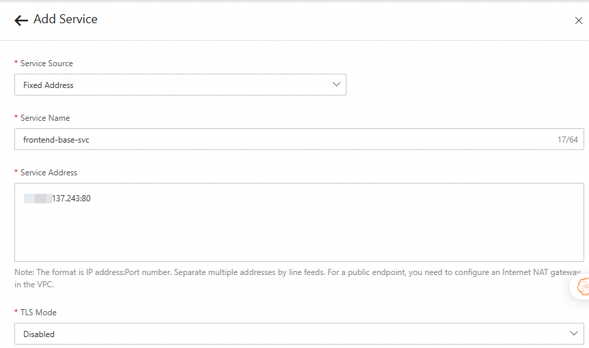
Task: Click the chevron in Fixed Address field
Action: point(336,85)
